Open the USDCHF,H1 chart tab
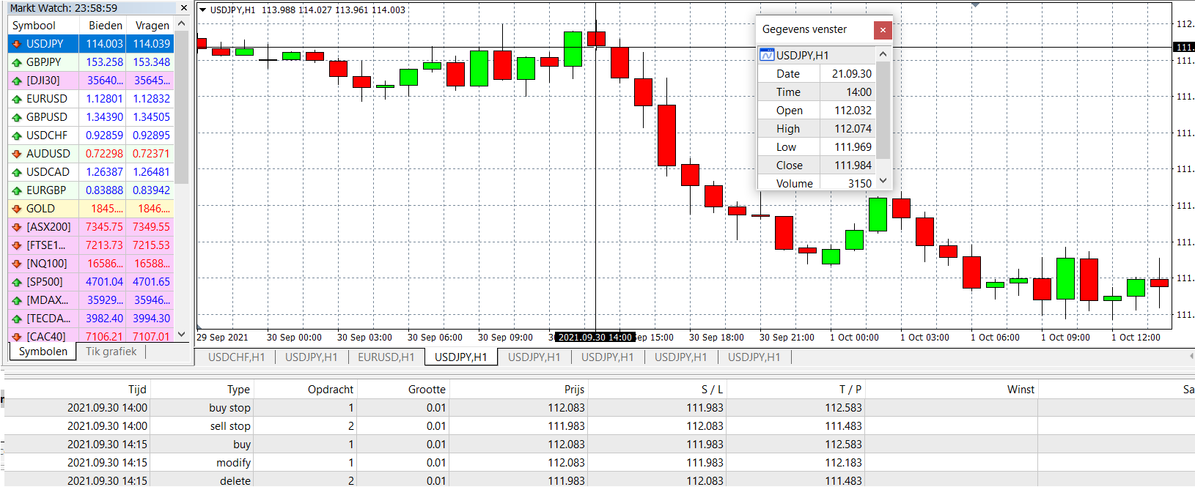The width and height of the screenshot is (1195, 487). pyautogui.click(x=236, y=357)
